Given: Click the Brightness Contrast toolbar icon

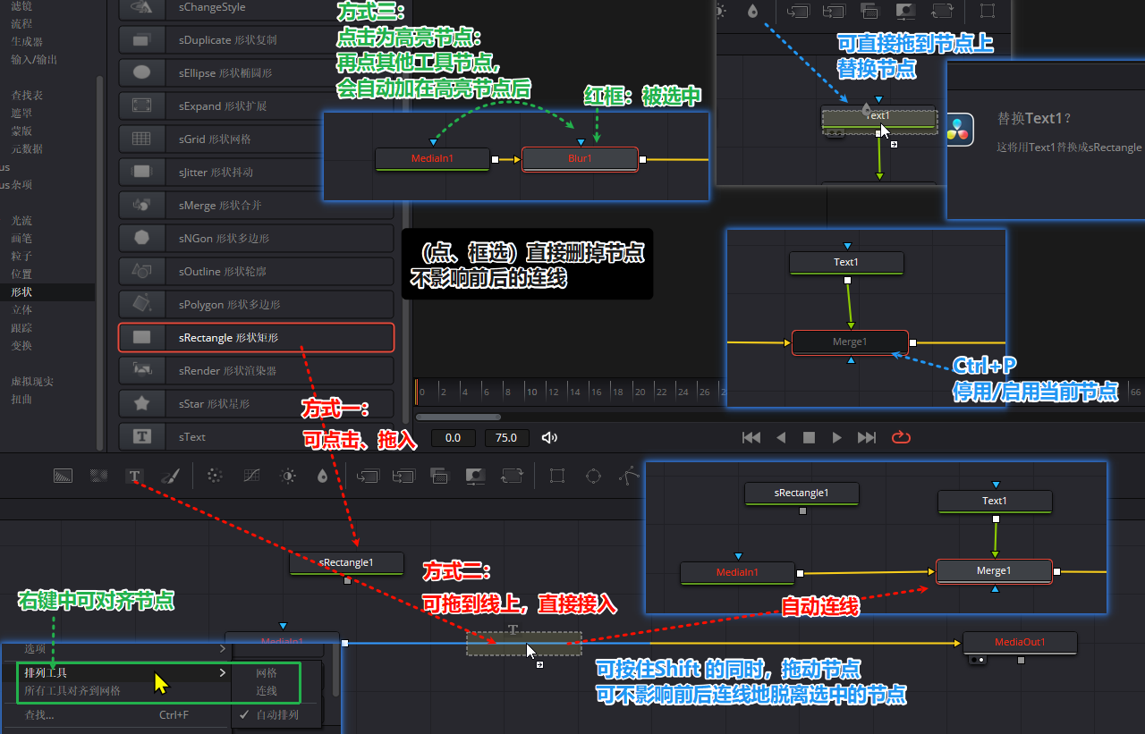Looking at the screenshot, I should [x=288, y=477].
